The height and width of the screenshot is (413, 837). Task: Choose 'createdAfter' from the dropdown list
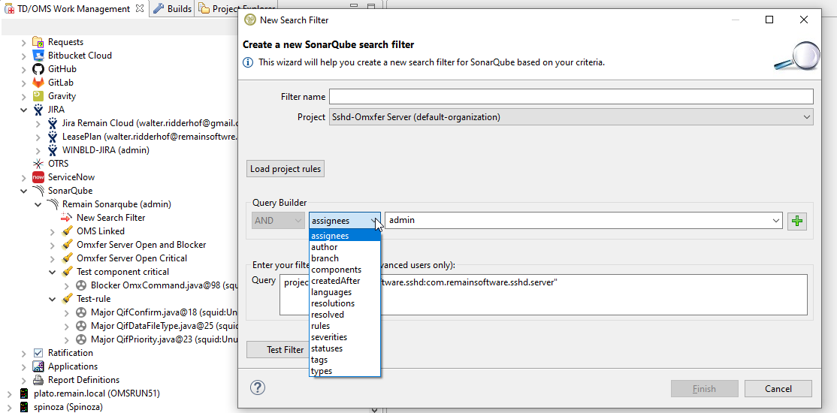[335, 281]
